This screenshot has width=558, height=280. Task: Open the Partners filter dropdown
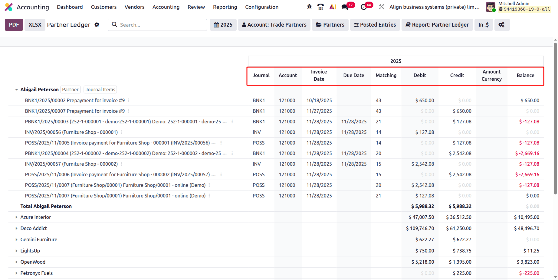point(330,25)
